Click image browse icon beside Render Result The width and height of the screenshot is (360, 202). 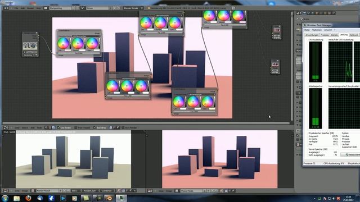pyautogui.click(x=33, y=191)
